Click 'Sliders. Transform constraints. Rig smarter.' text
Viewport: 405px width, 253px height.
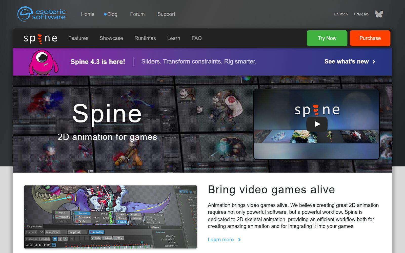point(199,61)
